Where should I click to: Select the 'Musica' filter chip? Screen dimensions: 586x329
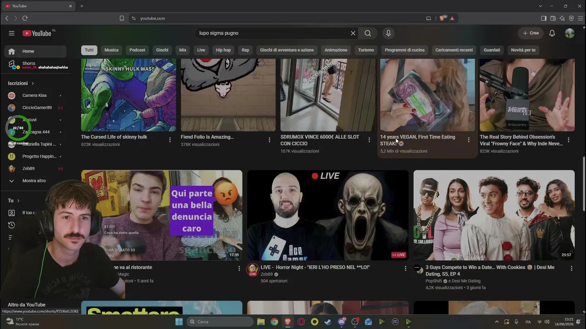coord(111,50)
